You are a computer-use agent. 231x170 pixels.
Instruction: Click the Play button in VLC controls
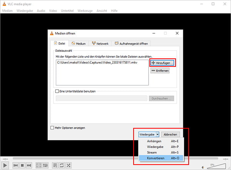pos(5,165)
